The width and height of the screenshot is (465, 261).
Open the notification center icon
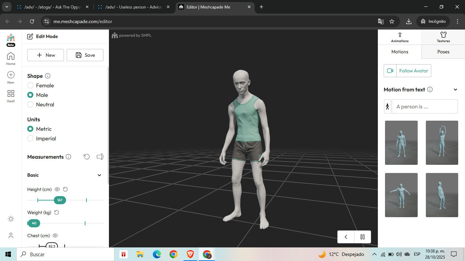453,254
